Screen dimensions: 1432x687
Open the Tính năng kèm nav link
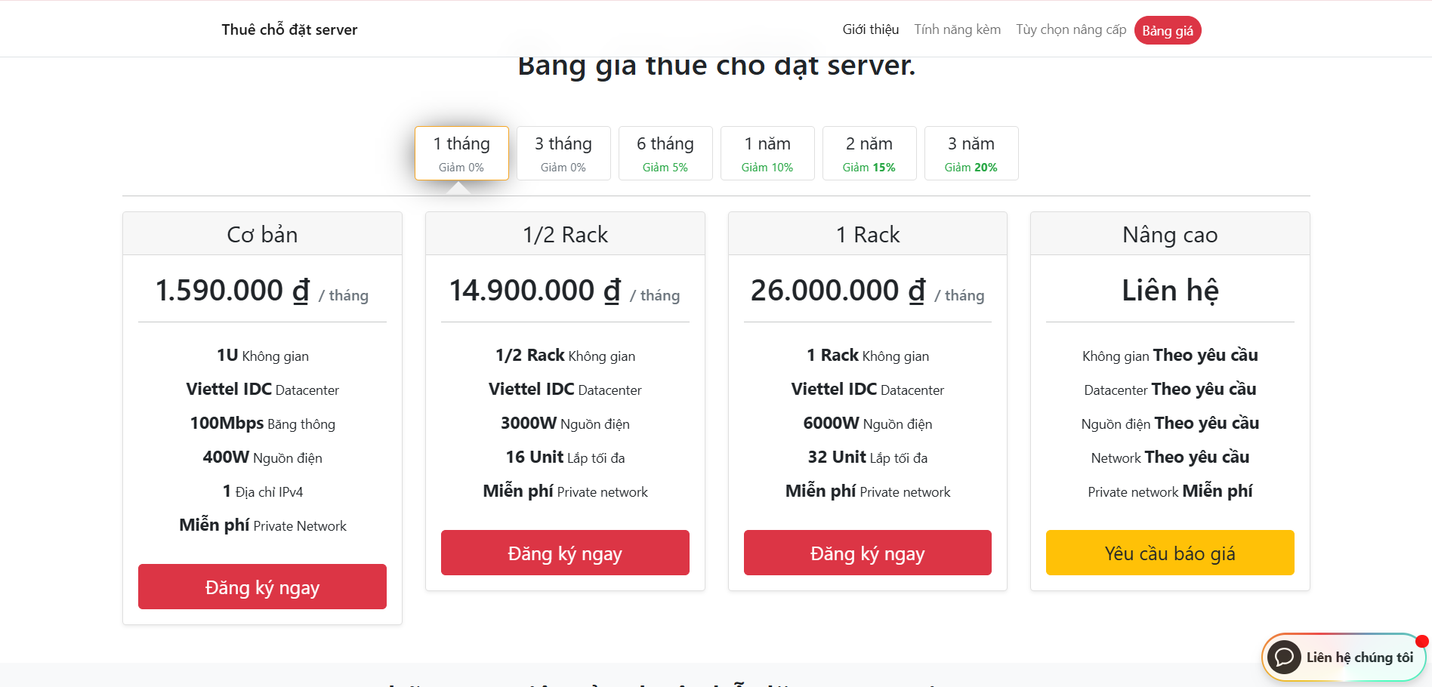coord(957,29)
